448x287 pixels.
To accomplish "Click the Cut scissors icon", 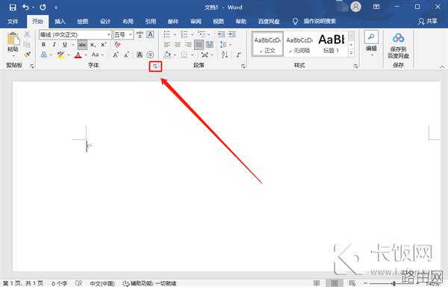I will [27, 34].
